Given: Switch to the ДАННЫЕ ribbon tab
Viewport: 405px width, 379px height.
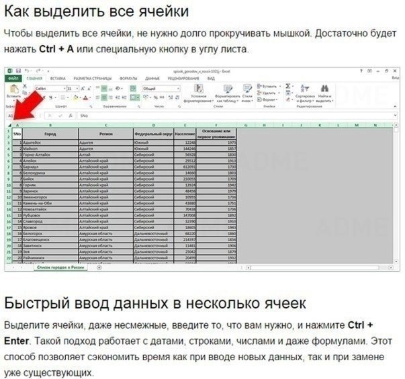Looking at the screenshot, I should pos(152,78).
